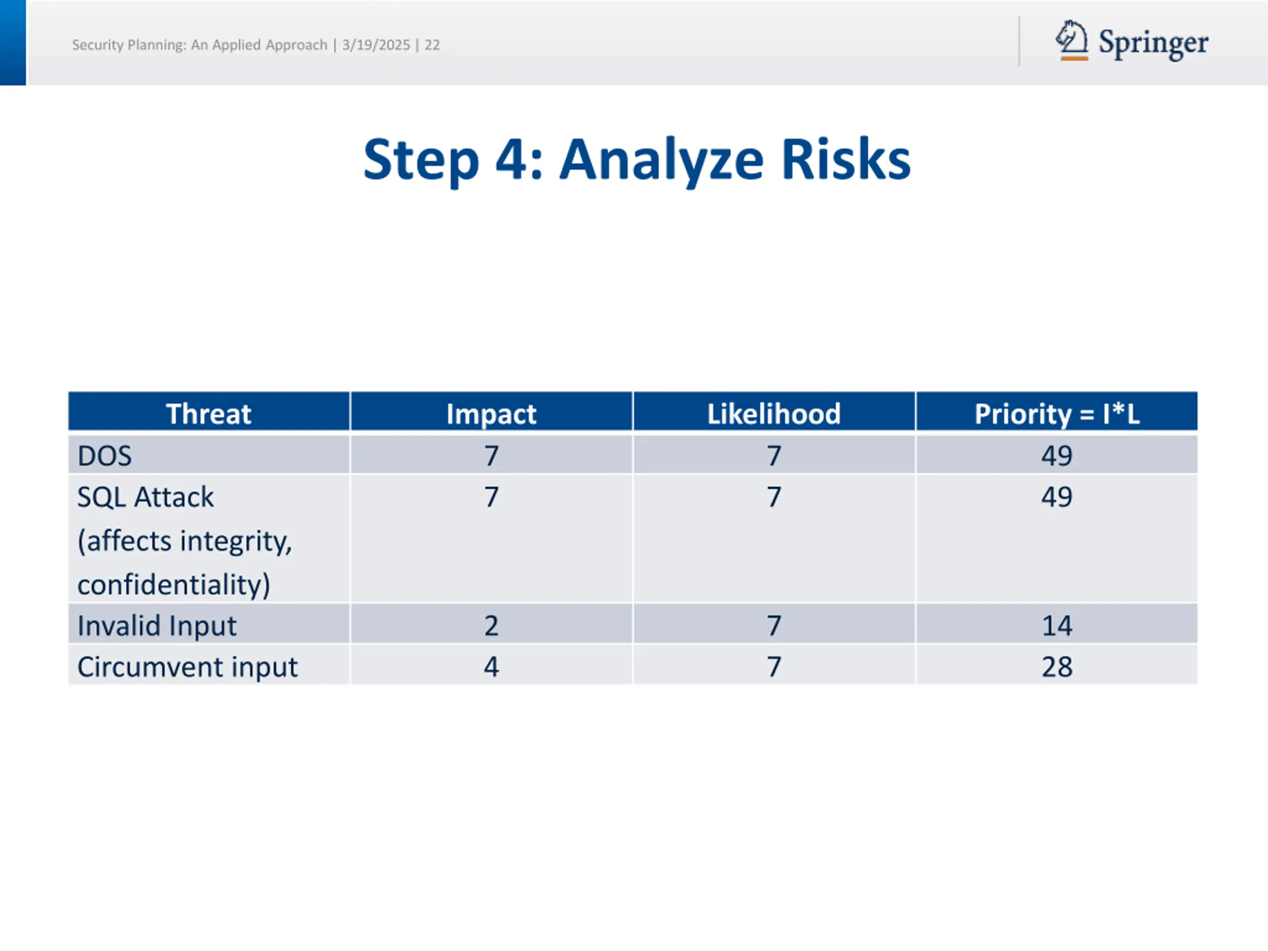
Task: Click the Springer wordmark text
Action: pyautogui.click(x=1154, y=44)
